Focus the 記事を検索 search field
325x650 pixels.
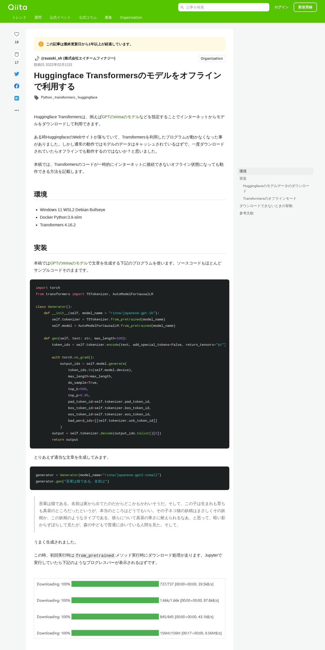224,7
